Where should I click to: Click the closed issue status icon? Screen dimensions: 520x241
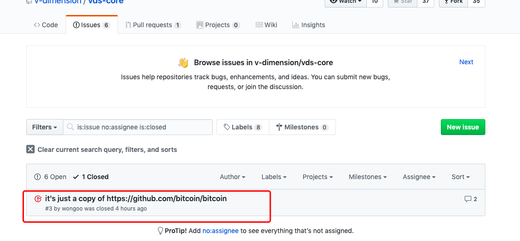[x=38, y=199]
